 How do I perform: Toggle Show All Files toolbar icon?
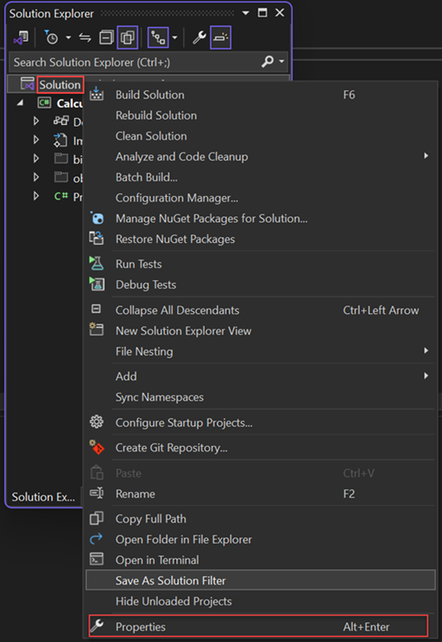coord(128,37)
